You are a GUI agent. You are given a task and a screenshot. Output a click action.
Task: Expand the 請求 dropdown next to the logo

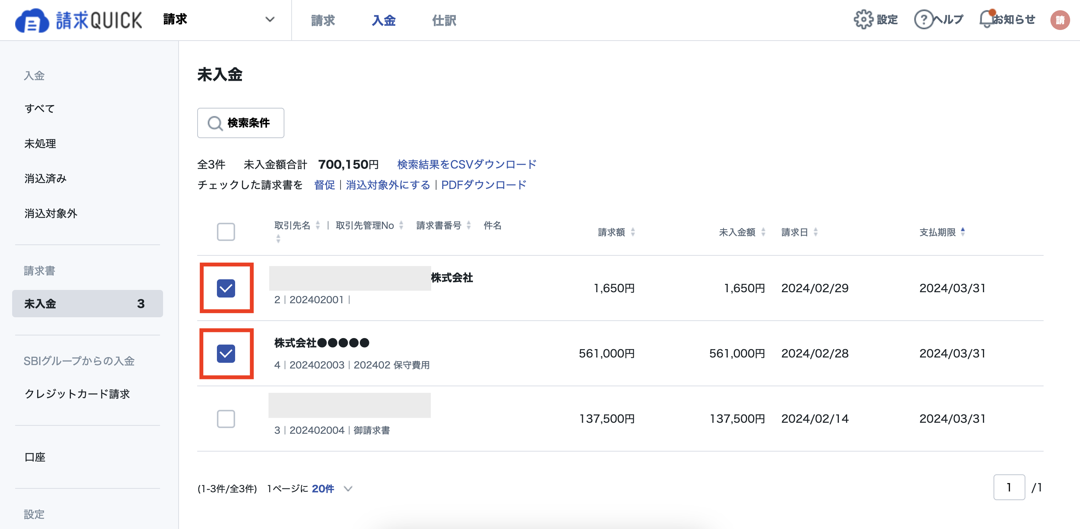pos(270,19)
